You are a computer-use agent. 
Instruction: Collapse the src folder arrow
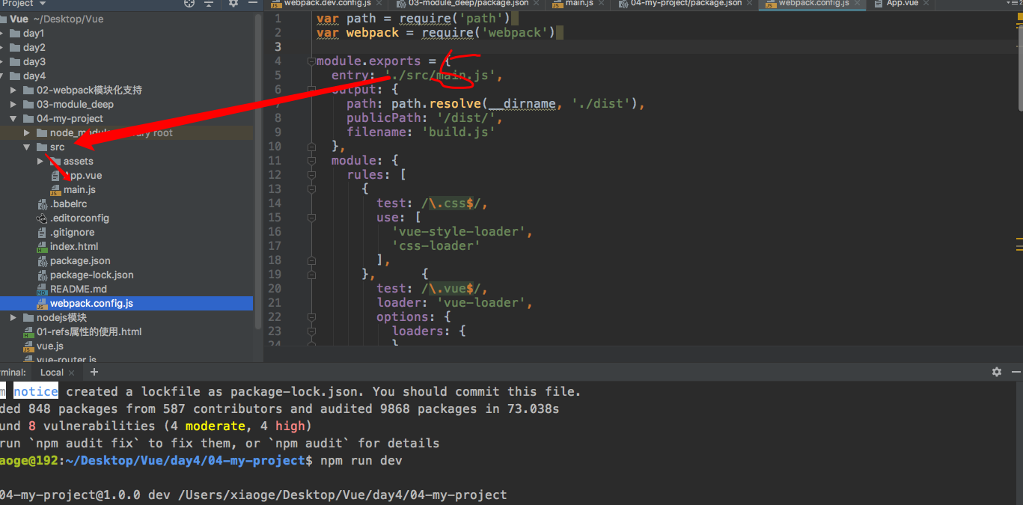pyautogui.click(x=27, y=147)
